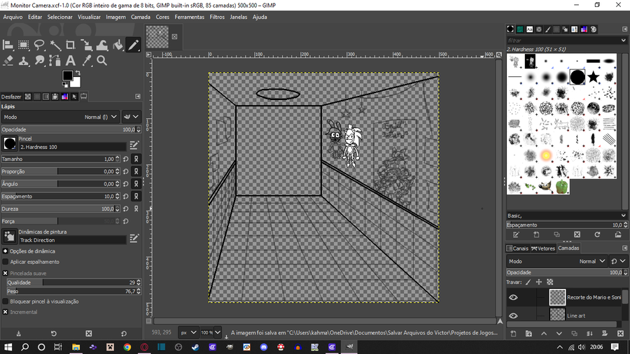Click the brush name field 2. Hardness 100

[72, 147]
